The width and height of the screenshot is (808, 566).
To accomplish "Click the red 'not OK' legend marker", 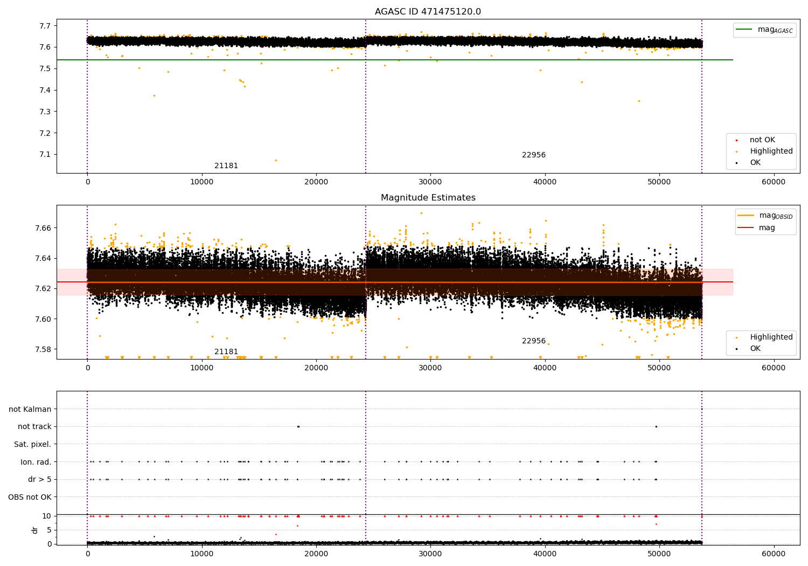I will (x=736, y=141).
